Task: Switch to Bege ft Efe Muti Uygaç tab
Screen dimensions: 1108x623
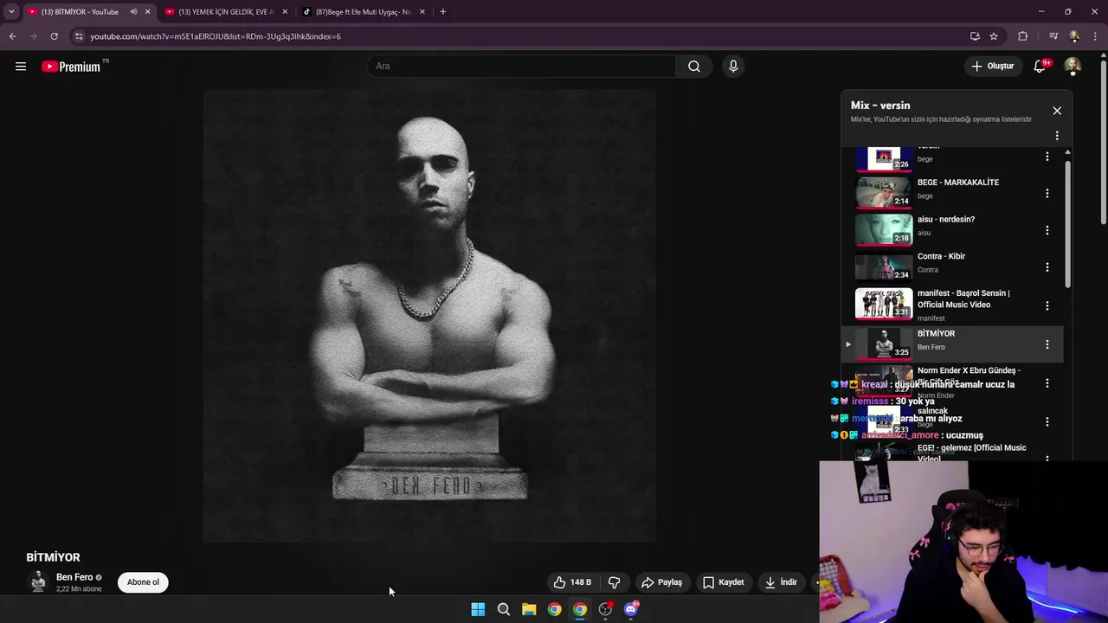Action: coord(363,11)
